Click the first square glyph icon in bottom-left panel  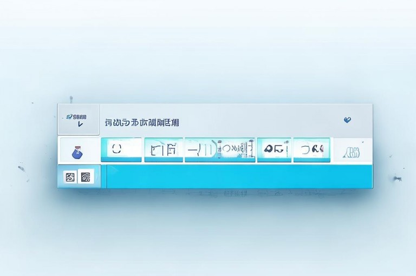pos(70,177)
